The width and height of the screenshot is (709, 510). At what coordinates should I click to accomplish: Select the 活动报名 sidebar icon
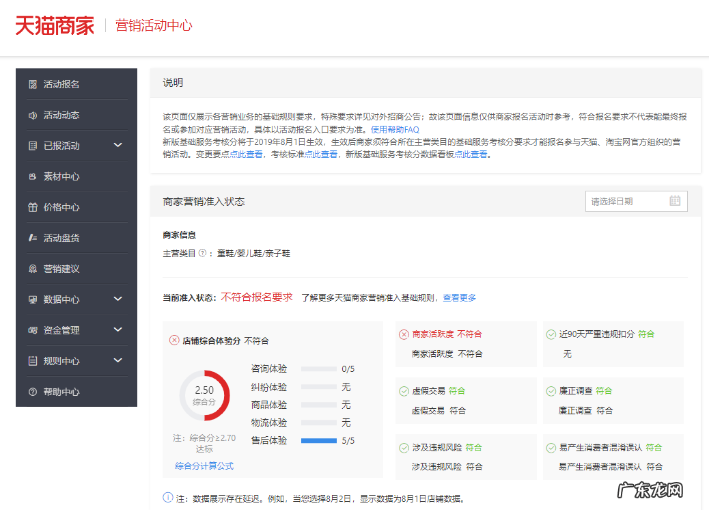[x=31, y=83]
